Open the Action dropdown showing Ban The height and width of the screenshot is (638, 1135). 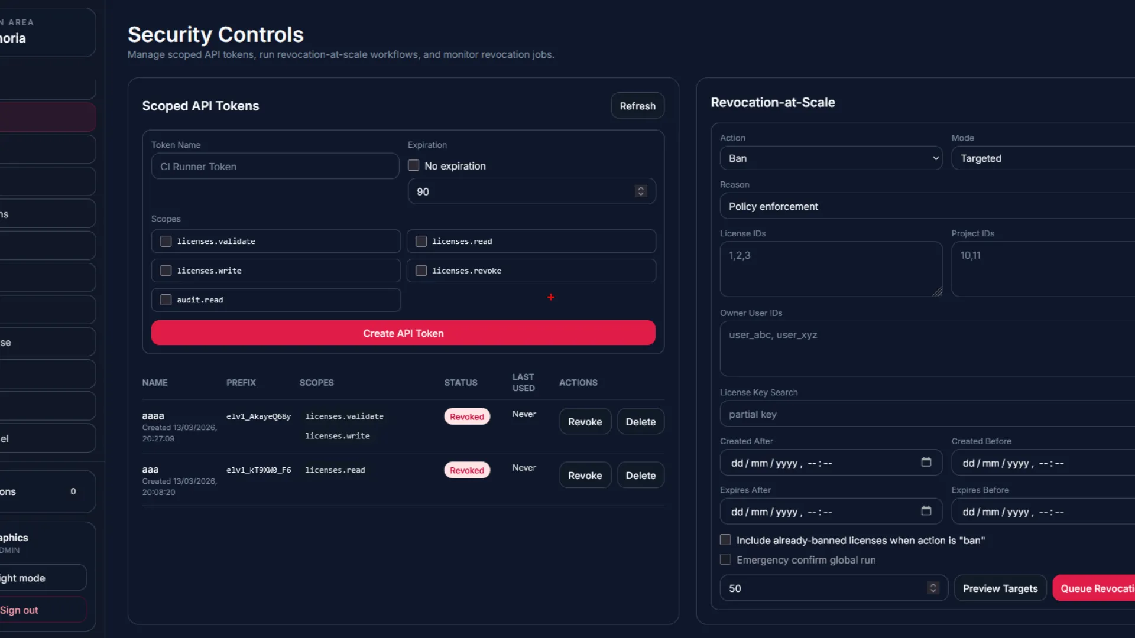(x=831, y=158)
